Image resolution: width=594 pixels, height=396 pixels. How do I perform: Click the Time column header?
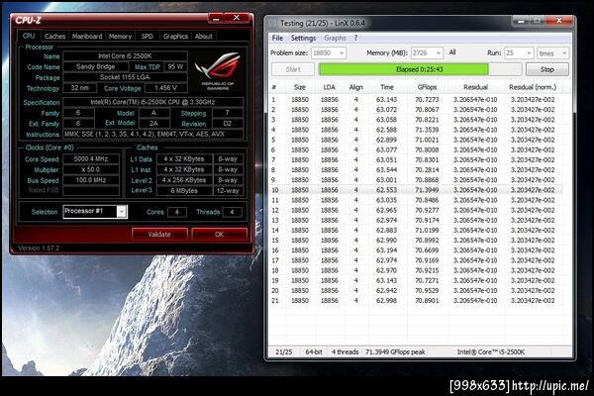pos(387,87)
